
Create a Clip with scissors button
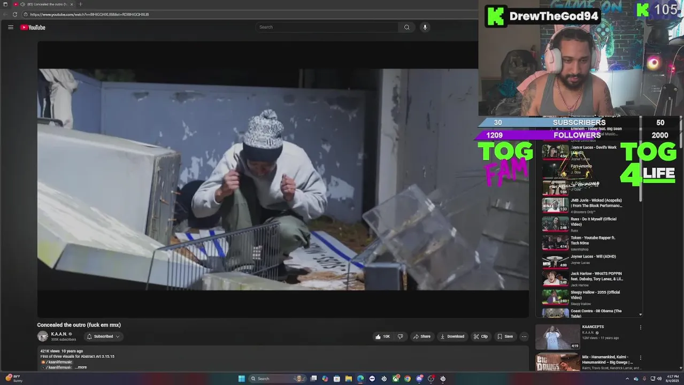pyautogui.click(x=481, y=336)
